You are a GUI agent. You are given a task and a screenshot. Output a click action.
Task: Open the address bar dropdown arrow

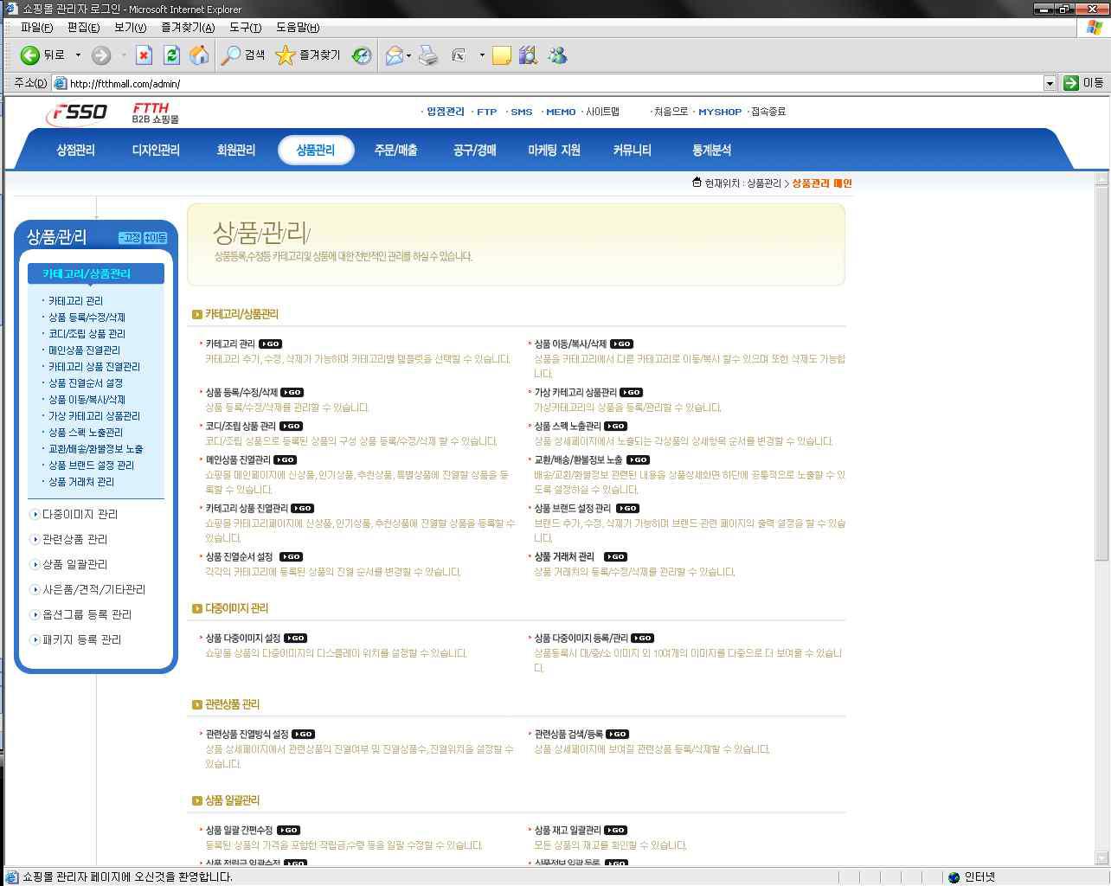pos(1050,84)
